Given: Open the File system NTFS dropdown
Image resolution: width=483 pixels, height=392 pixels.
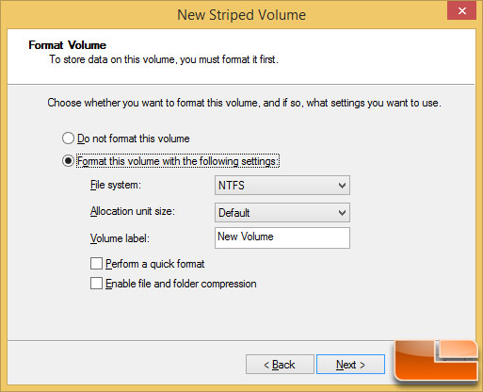Looking at the screenshot, I should click(x=282, y=186).
